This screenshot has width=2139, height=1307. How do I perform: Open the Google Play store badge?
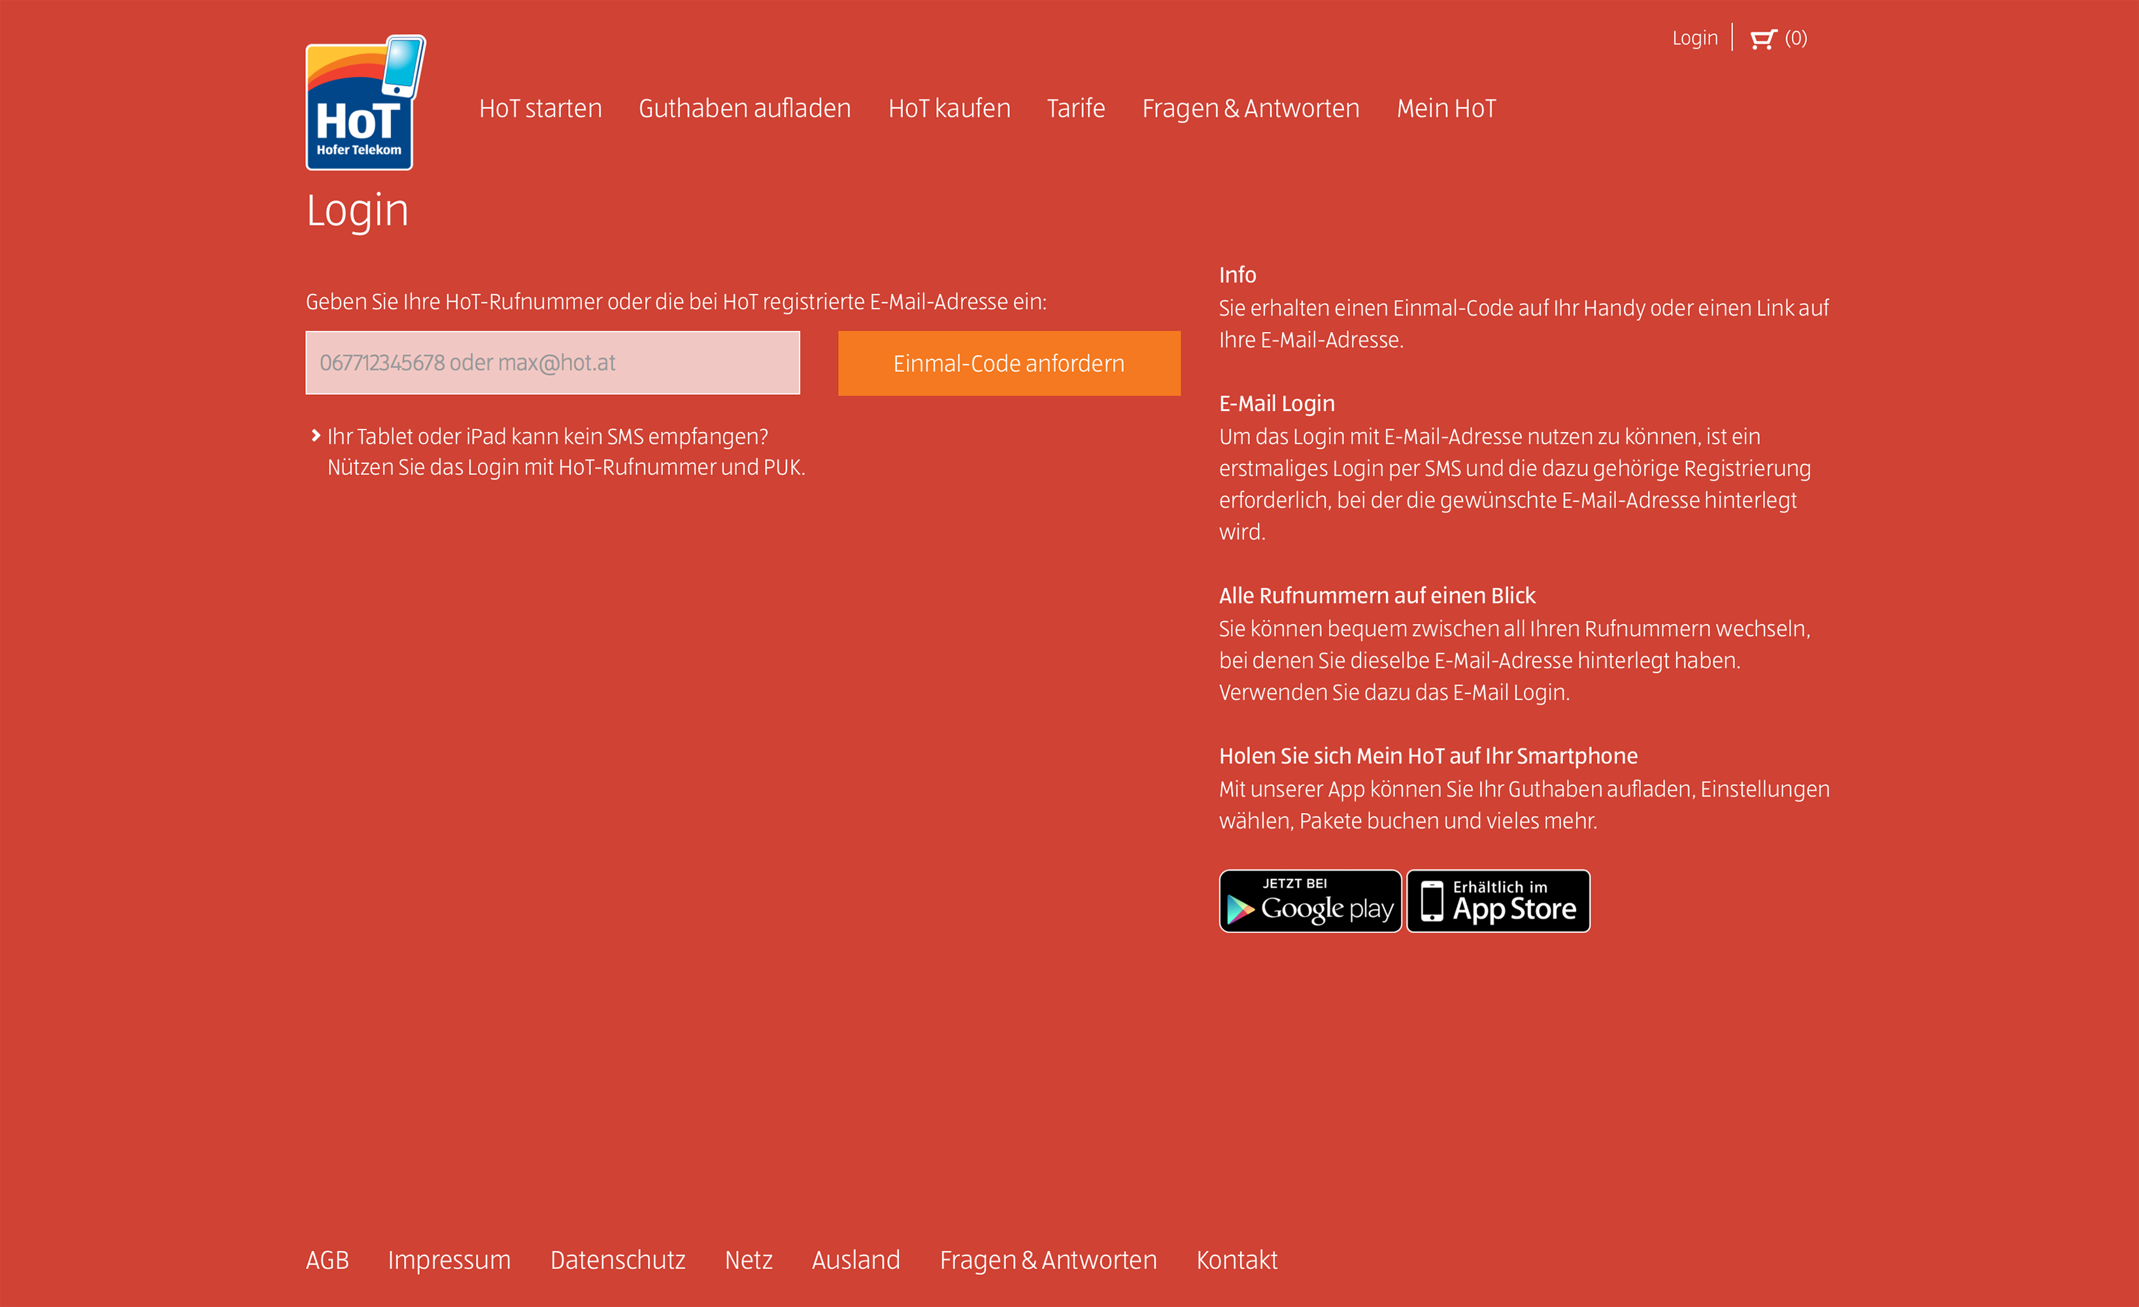[x=1309, y=901]
